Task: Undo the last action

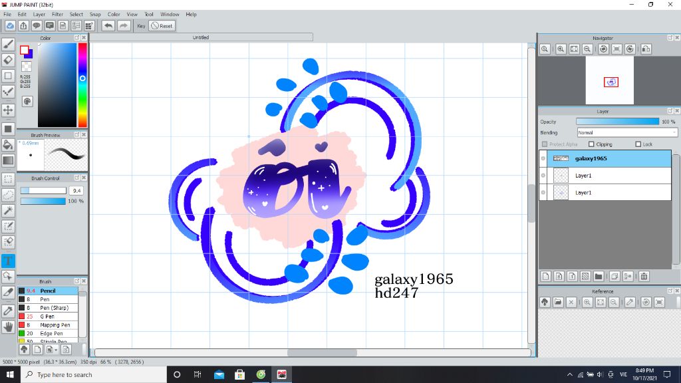Action: (x=108, y=26)
